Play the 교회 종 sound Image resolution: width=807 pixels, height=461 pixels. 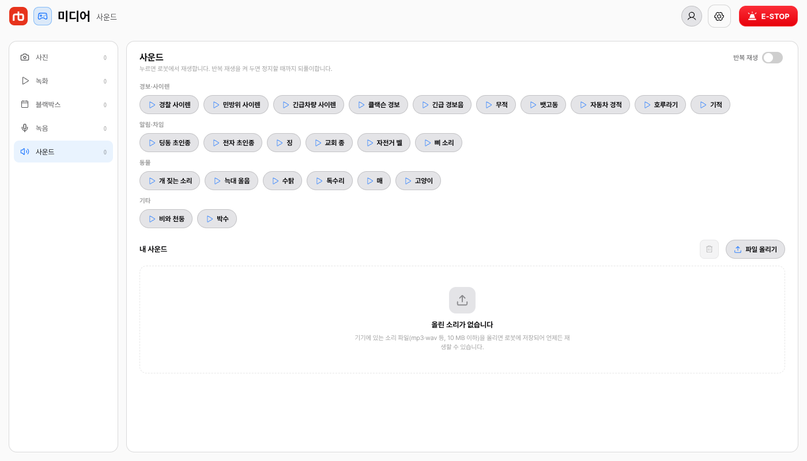pos(329,143)
